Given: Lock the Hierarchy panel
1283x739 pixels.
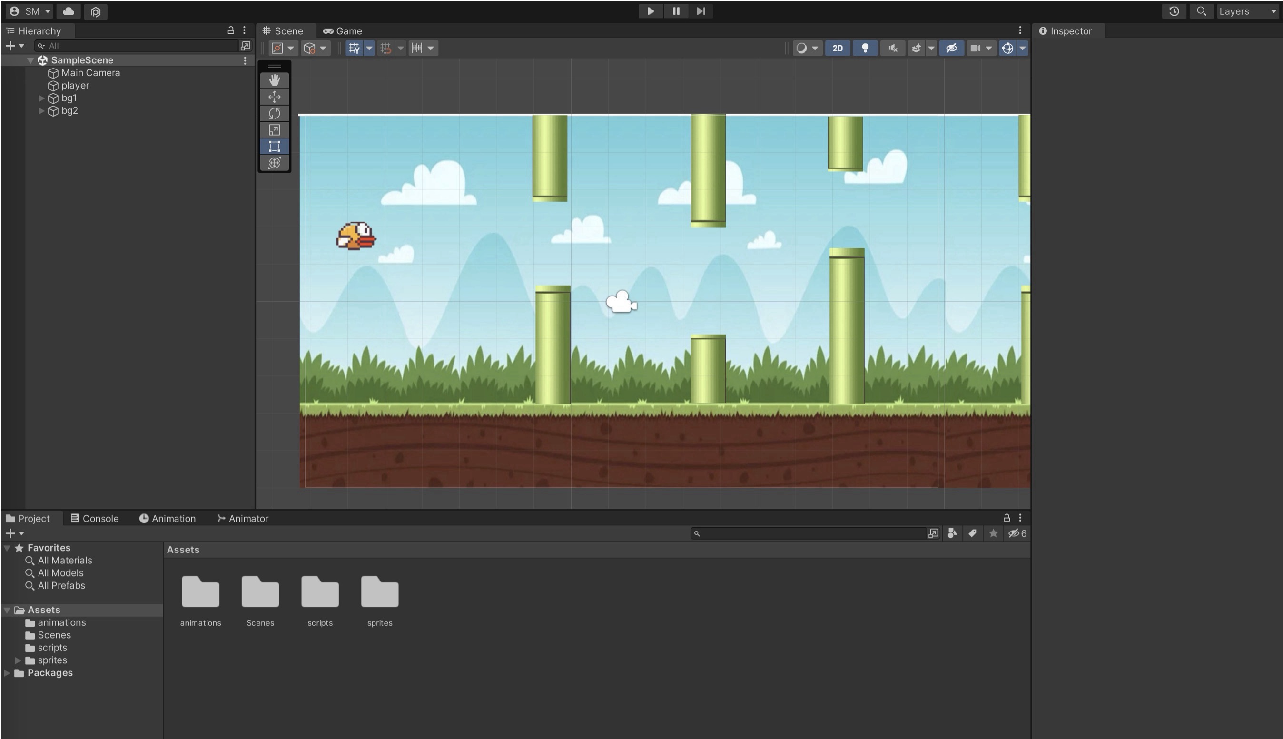Looking at the screenshot, I should [230, 30].
